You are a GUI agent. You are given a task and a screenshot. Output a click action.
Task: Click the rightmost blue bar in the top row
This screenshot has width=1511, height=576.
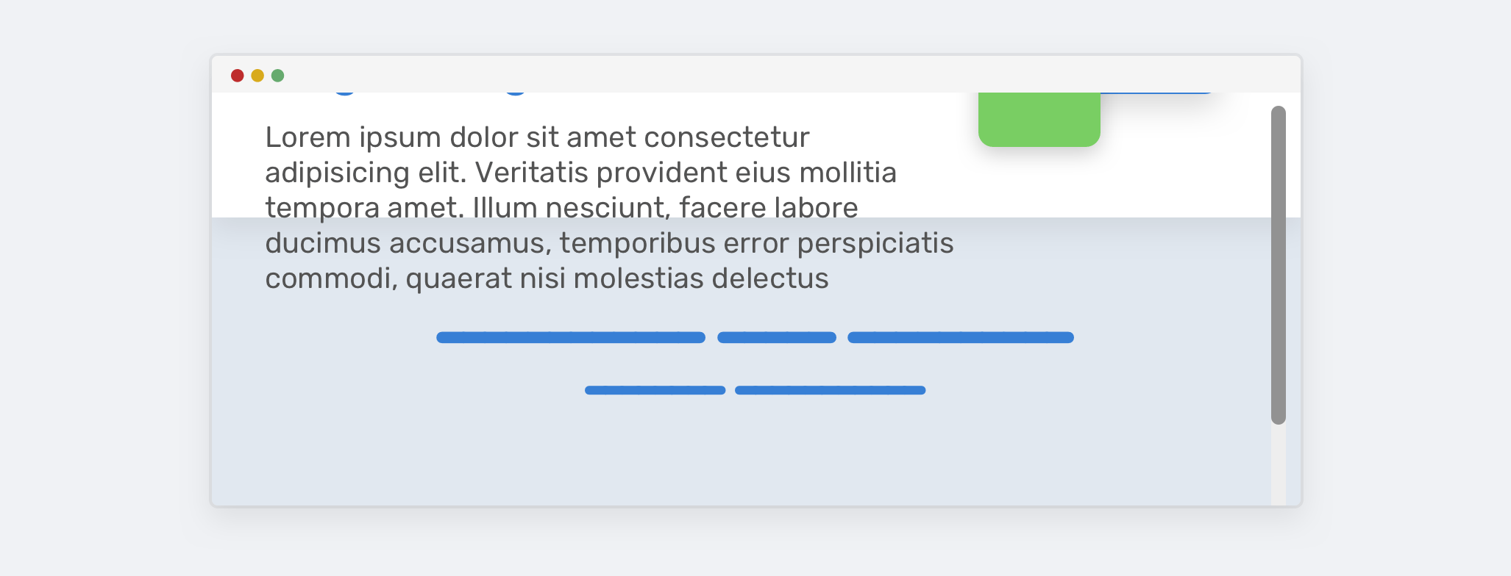click(960, 337)
